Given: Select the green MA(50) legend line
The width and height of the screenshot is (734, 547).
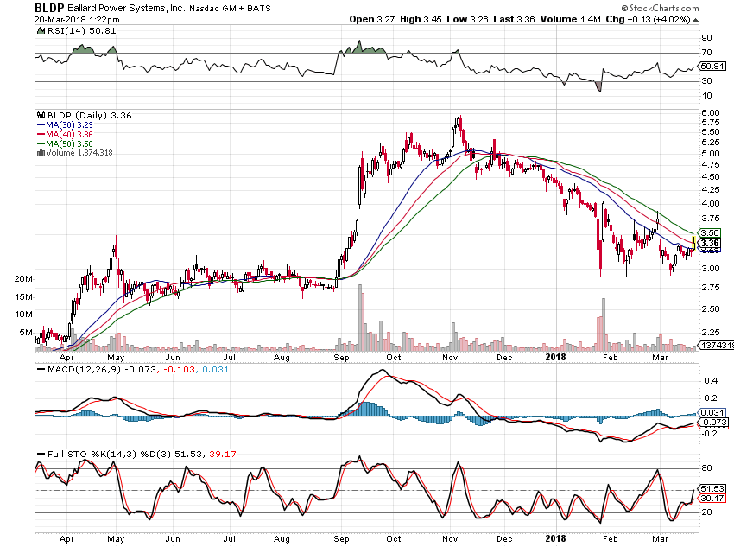Looking at the screenshot, I should click(41, 143).
